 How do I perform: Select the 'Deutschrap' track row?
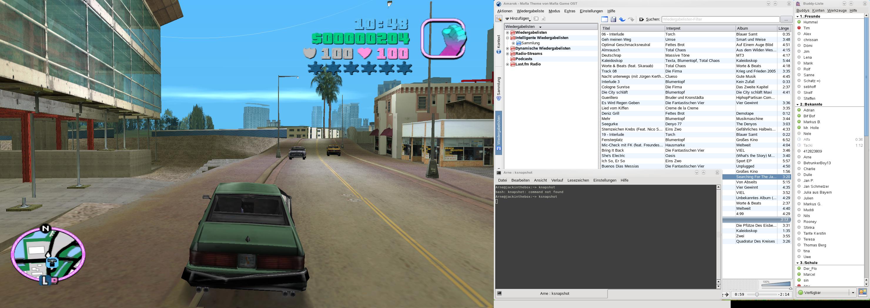pyautogui.click(x=696, y=55)
